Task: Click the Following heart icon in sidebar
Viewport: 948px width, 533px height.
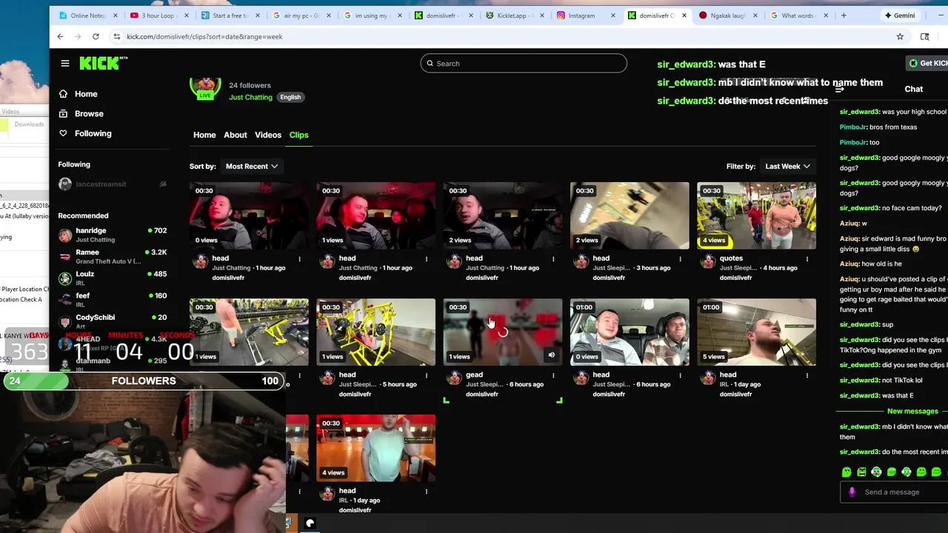Action: click(63, 133)
